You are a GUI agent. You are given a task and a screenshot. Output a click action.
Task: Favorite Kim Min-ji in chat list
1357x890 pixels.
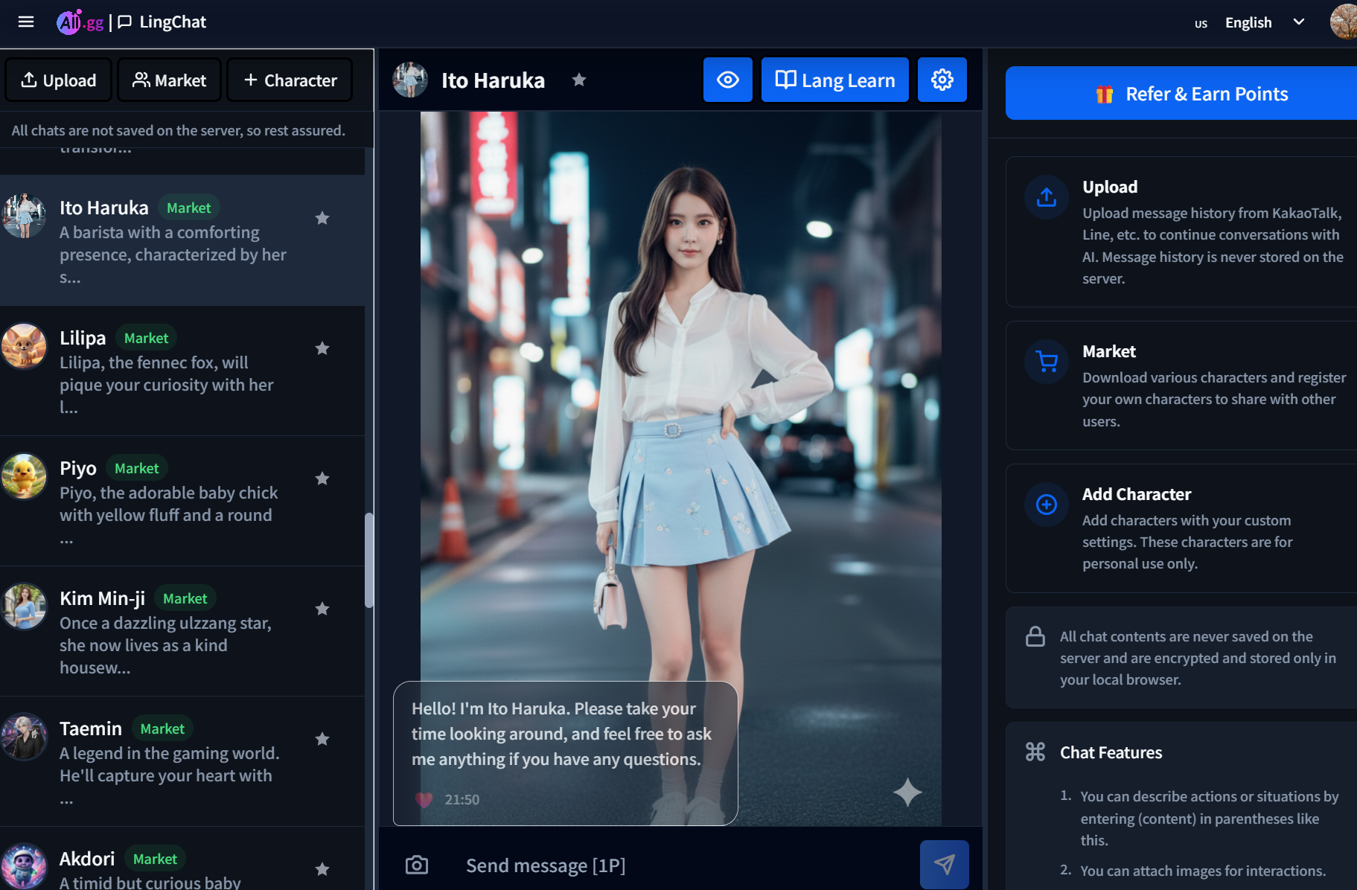[x=322, y=609]
